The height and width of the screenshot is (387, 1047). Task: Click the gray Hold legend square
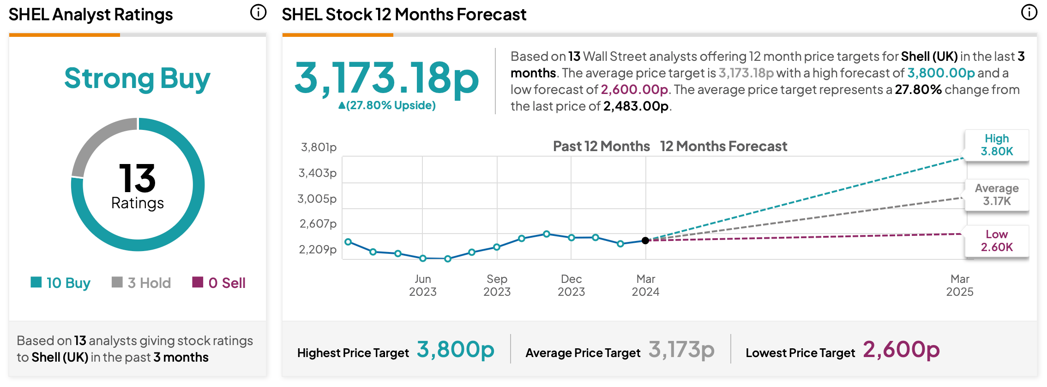click(117, 282)
